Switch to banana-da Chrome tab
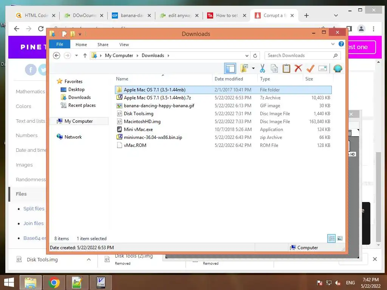The image size is (387, 290). click(131, 15)
